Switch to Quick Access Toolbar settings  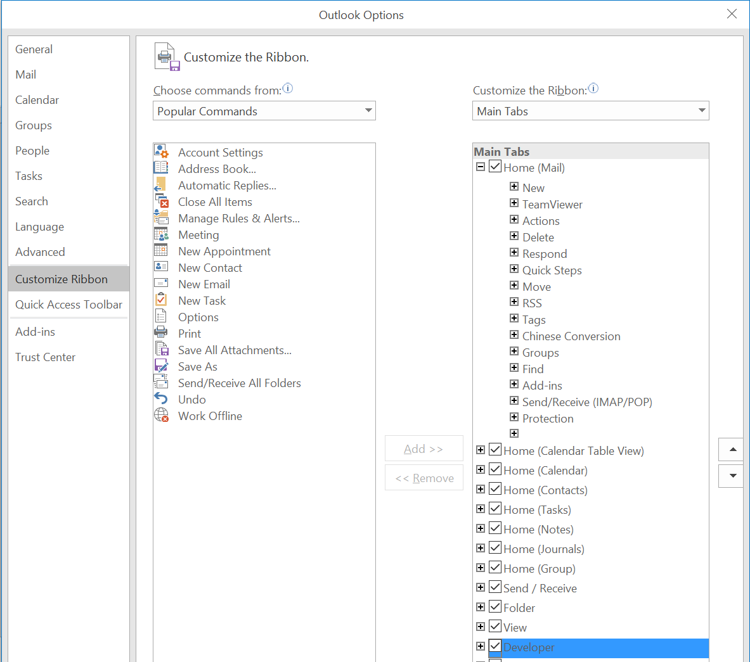68,305
